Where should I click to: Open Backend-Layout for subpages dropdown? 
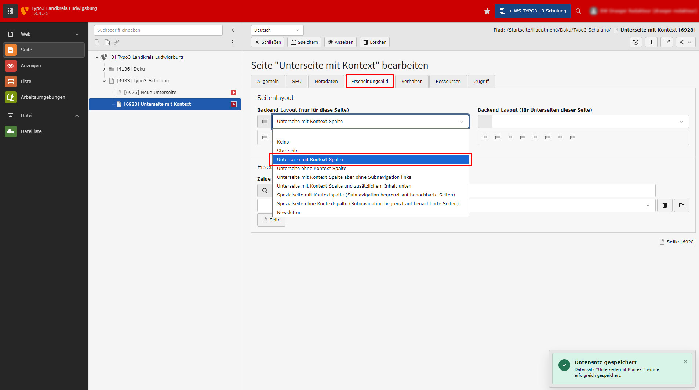(x=590, y=122)
